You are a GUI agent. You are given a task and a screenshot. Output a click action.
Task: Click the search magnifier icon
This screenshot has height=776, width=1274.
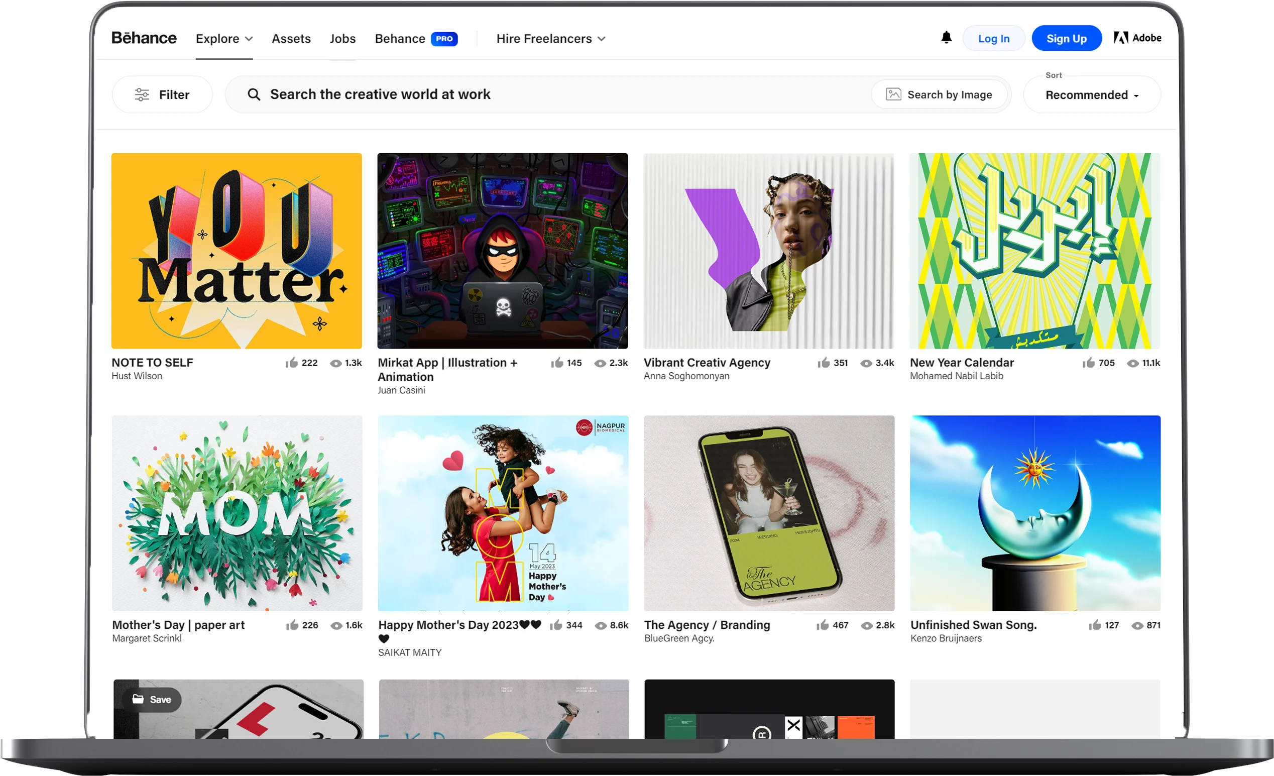coord(254,94)
